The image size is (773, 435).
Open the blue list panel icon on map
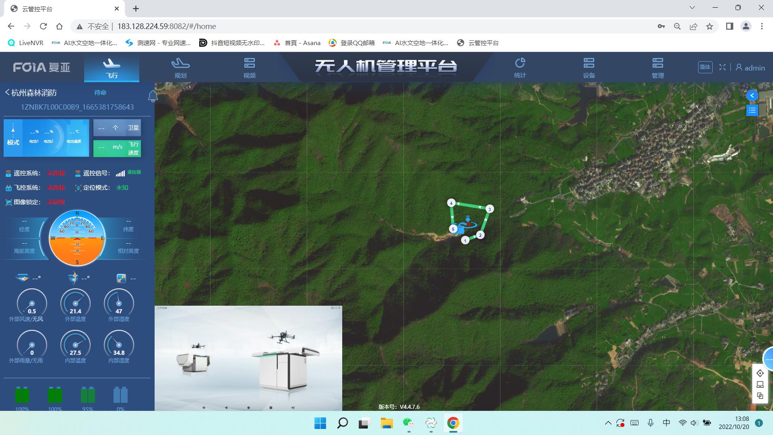(x=752, y=110)
